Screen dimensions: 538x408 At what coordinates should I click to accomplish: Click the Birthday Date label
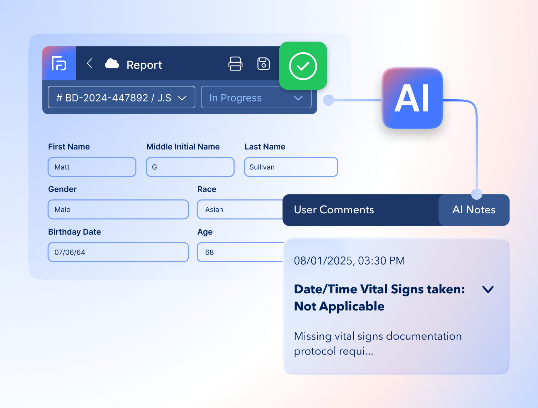(x=75, y=232)
